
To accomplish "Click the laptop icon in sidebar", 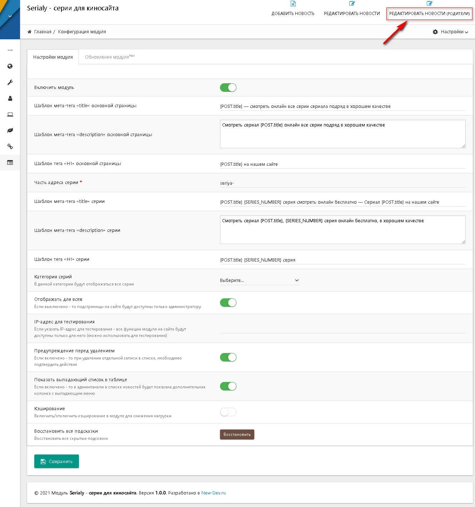I will point(10,114).
